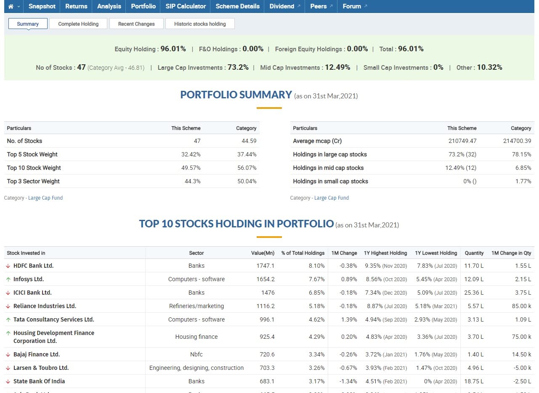Open Infosys Ltd. stock link
This screenshot has width=539, height=393.
click(x=29, y=279)
